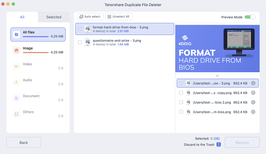Switch to the Selected tab

click(x=54, y=17)
